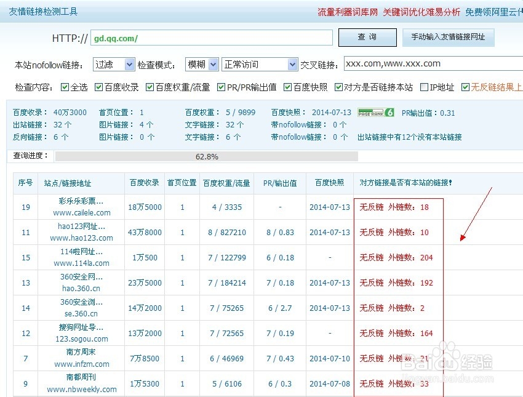Enable the IP地址 checkbox
Screen dimensions: 523x397
[425, 87]
